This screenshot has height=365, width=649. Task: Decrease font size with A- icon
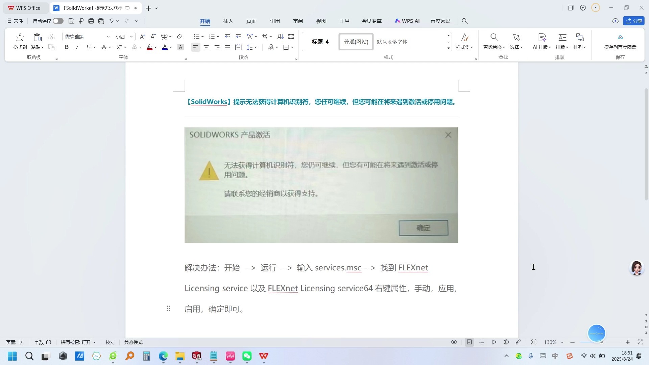click(x=153, y=36)
